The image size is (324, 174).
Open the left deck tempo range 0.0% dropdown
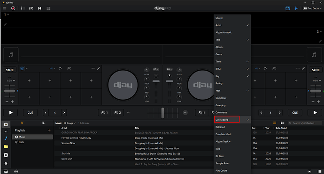11,80
